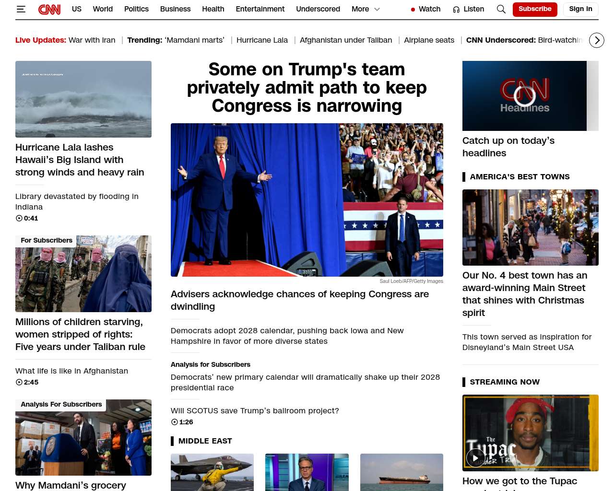Open What life is like in Afghanistan
This screenshot has height=491, width=614.
click(x=71, y=371)
